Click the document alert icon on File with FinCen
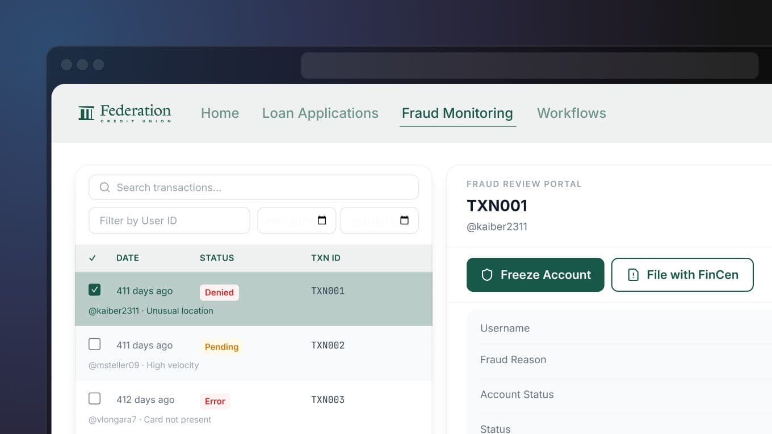 [633, 275]
